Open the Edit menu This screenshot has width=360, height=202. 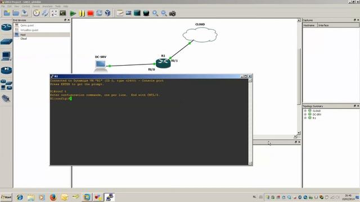point(10,6)
